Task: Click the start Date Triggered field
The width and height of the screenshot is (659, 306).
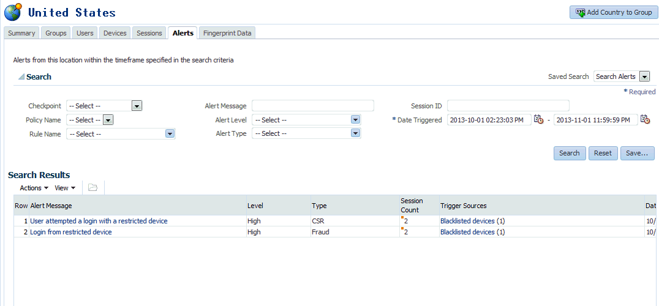Action: 489,119
